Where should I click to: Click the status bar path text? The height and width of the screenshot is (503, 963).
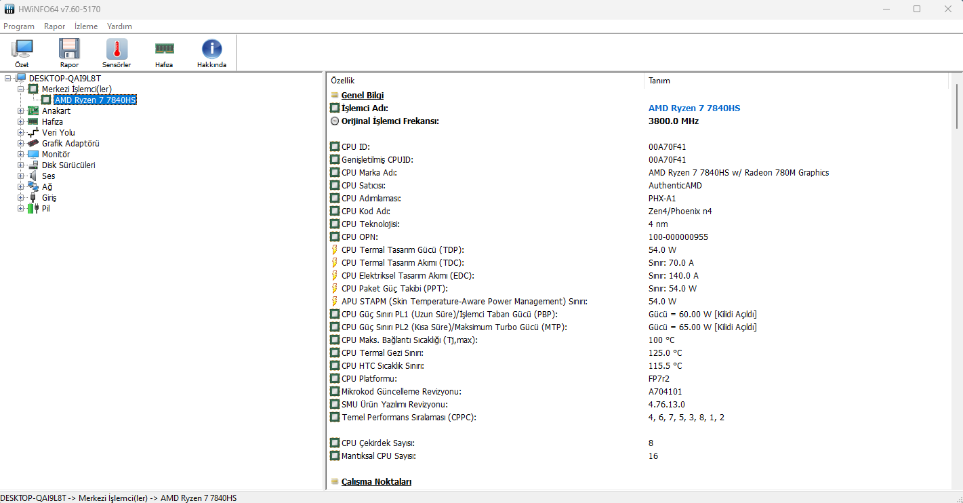click(x=119, y=498)
